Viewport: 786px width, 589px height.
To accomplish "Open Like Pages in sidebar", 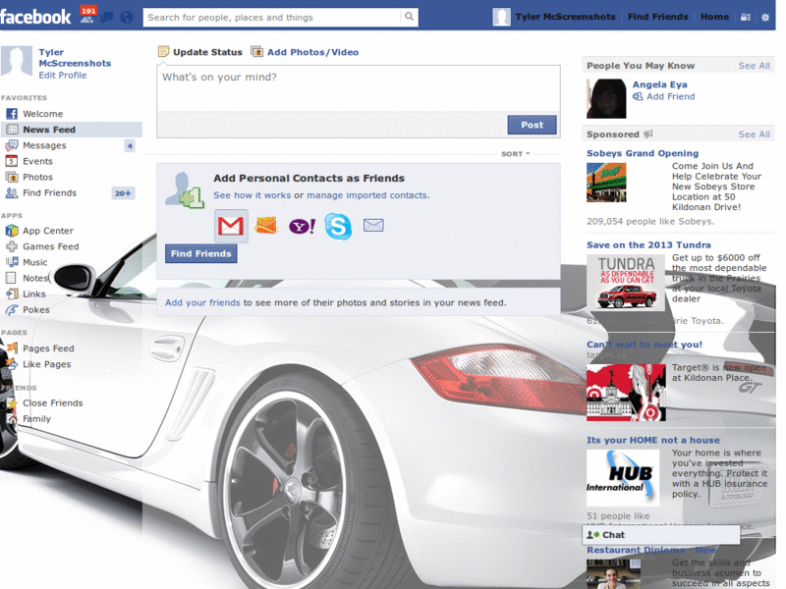I will (x=46, y=364).
